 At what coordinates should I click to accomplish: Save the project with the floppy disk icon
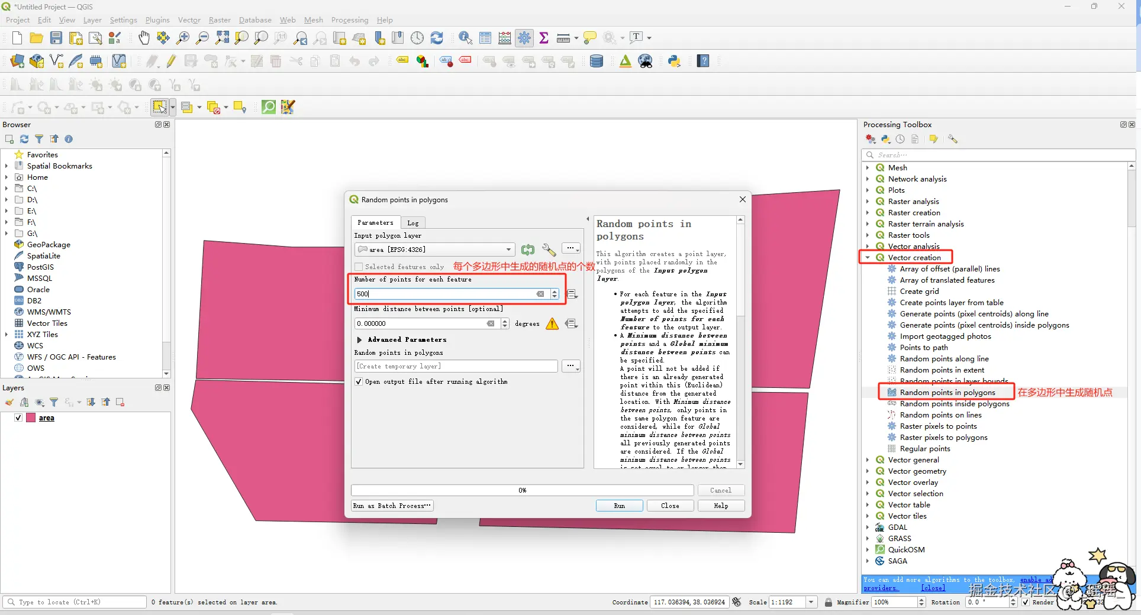point(56,38)
